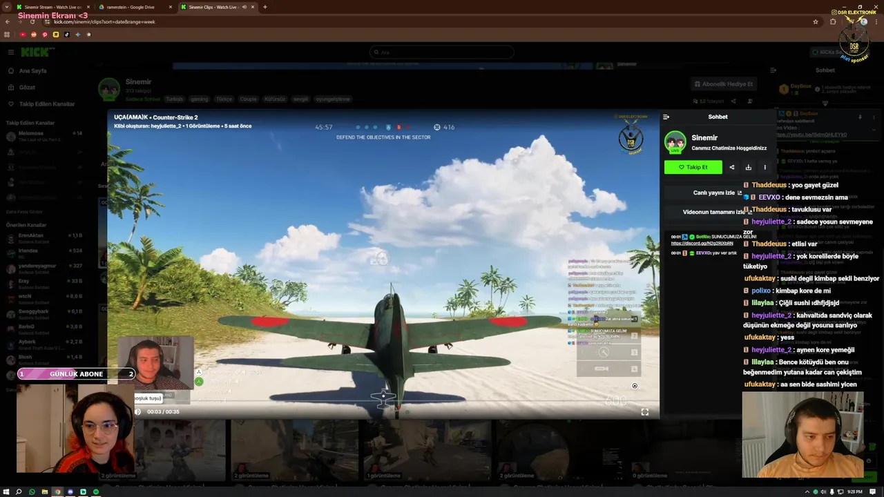The image size is (884, 497).
Task: Open the Pinterest bookmark
Action: [x=45, y=35]
